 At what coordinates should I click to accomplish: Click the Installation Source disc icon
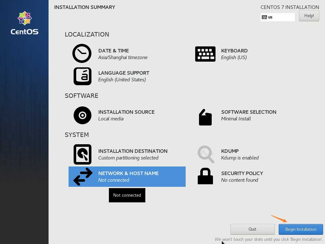[82, 115]
